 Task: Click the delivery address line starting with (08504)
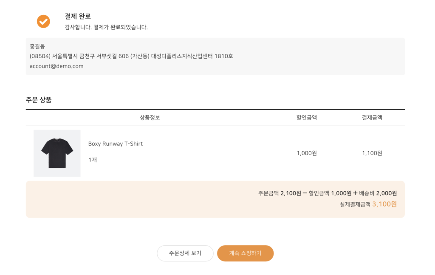click(x=131, y=56)
